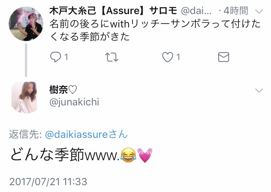Click the 2017/07/21 11:33 timestamp

48,182
